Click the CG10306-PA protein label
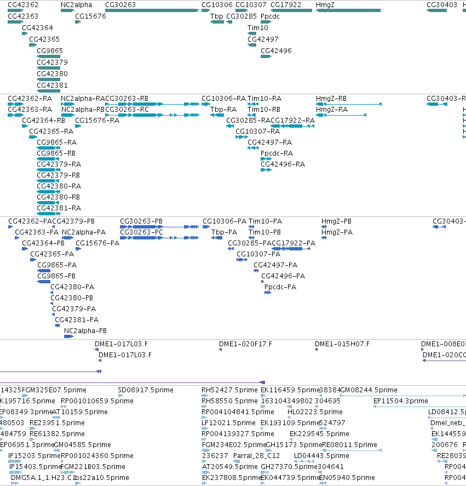Viewport: 466px width, 486px height. pyautogui.click(x=225, y=221)
